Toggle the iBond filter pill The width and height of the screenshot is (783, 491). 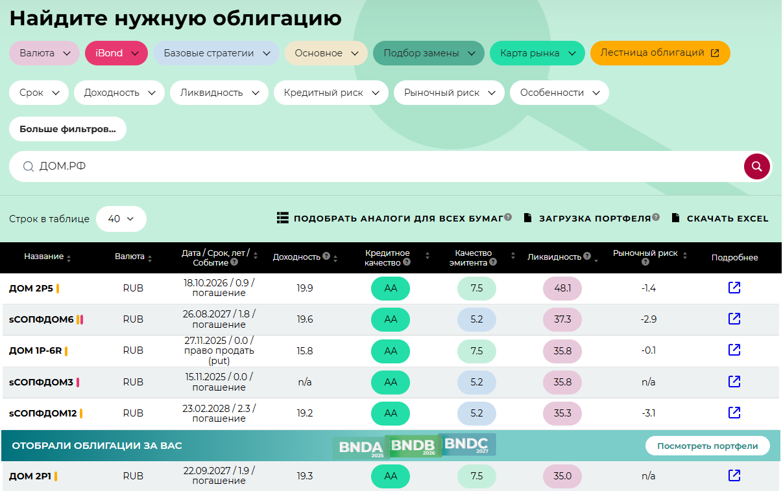coord(116,53)
